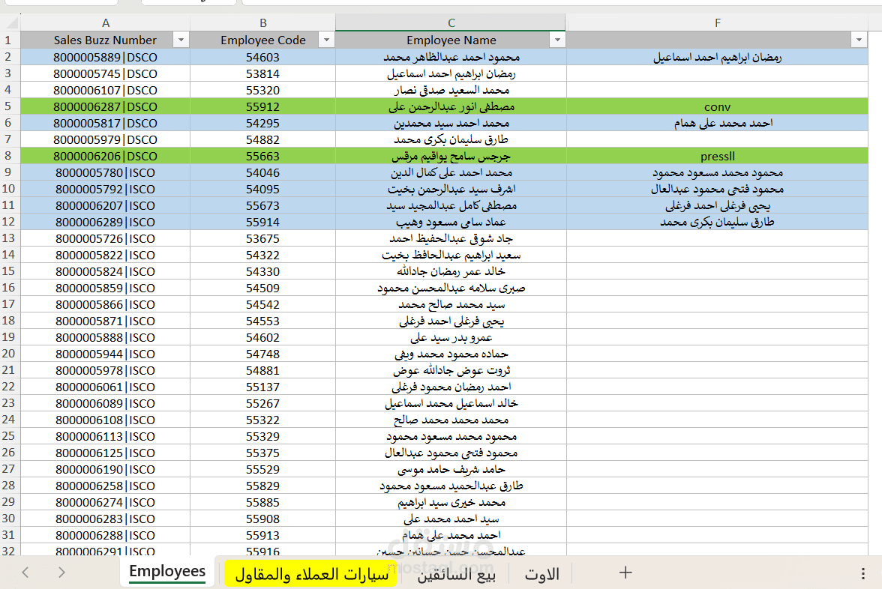Select column C header
The width and height of the screenshot is (882, 589).
pos(451,23)
